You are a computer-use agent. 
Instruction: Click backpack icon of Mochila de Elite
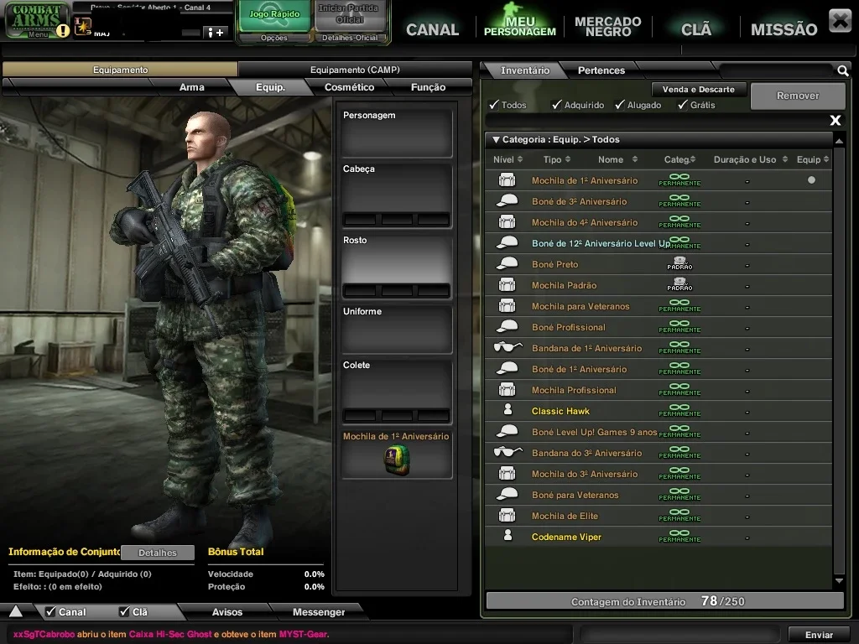click(x=507, y=516)
